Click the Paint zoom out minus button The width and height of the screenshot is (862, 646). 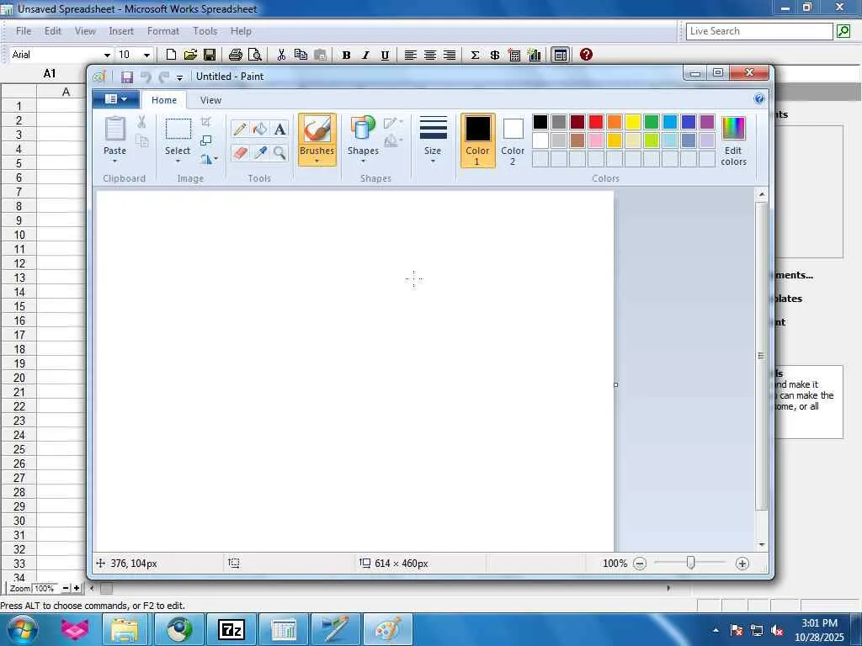[x=640, y=564]
